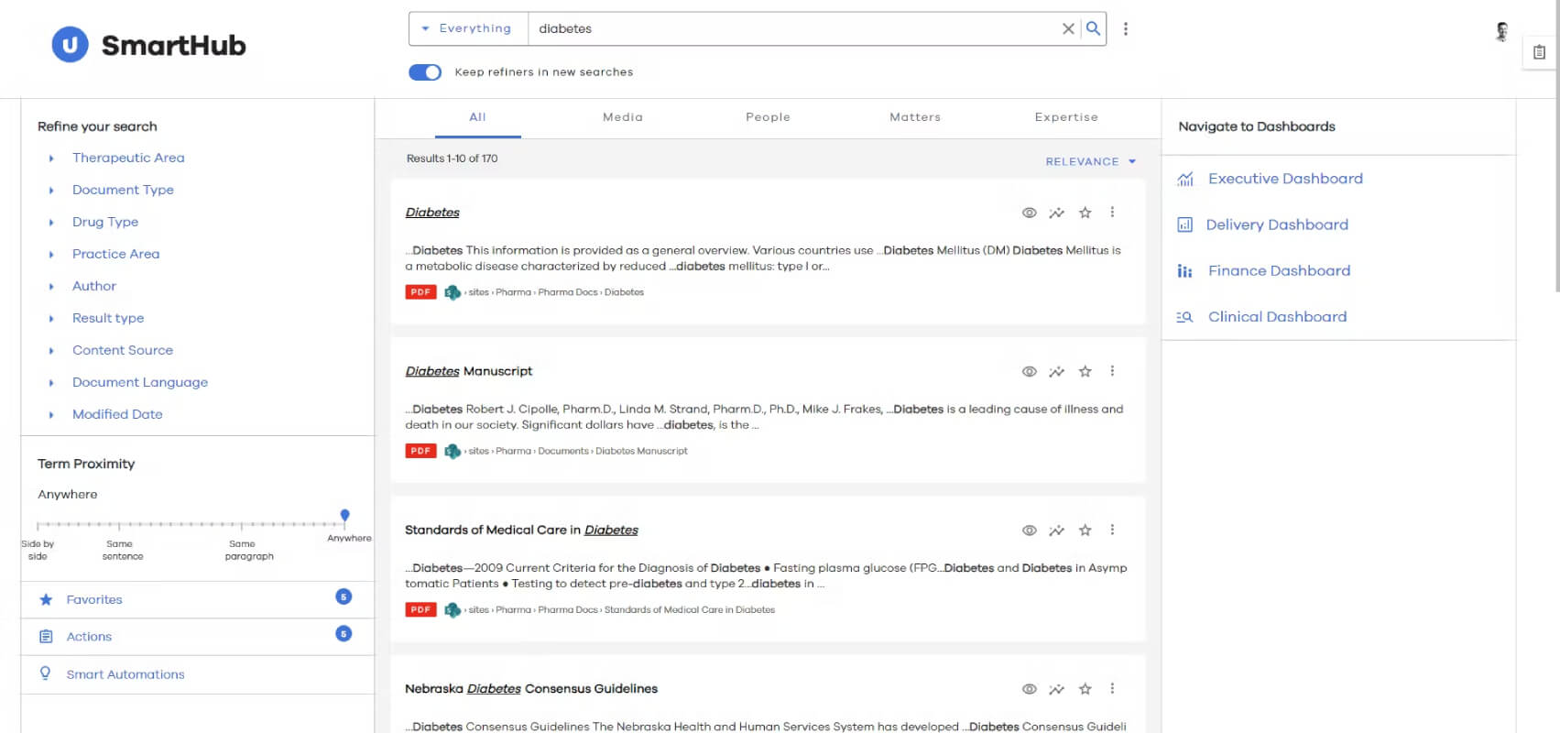This screenshot has height=733, width=1560.
Task: Click PDF badge of Diabetes result
Action: tap(420, 292)
